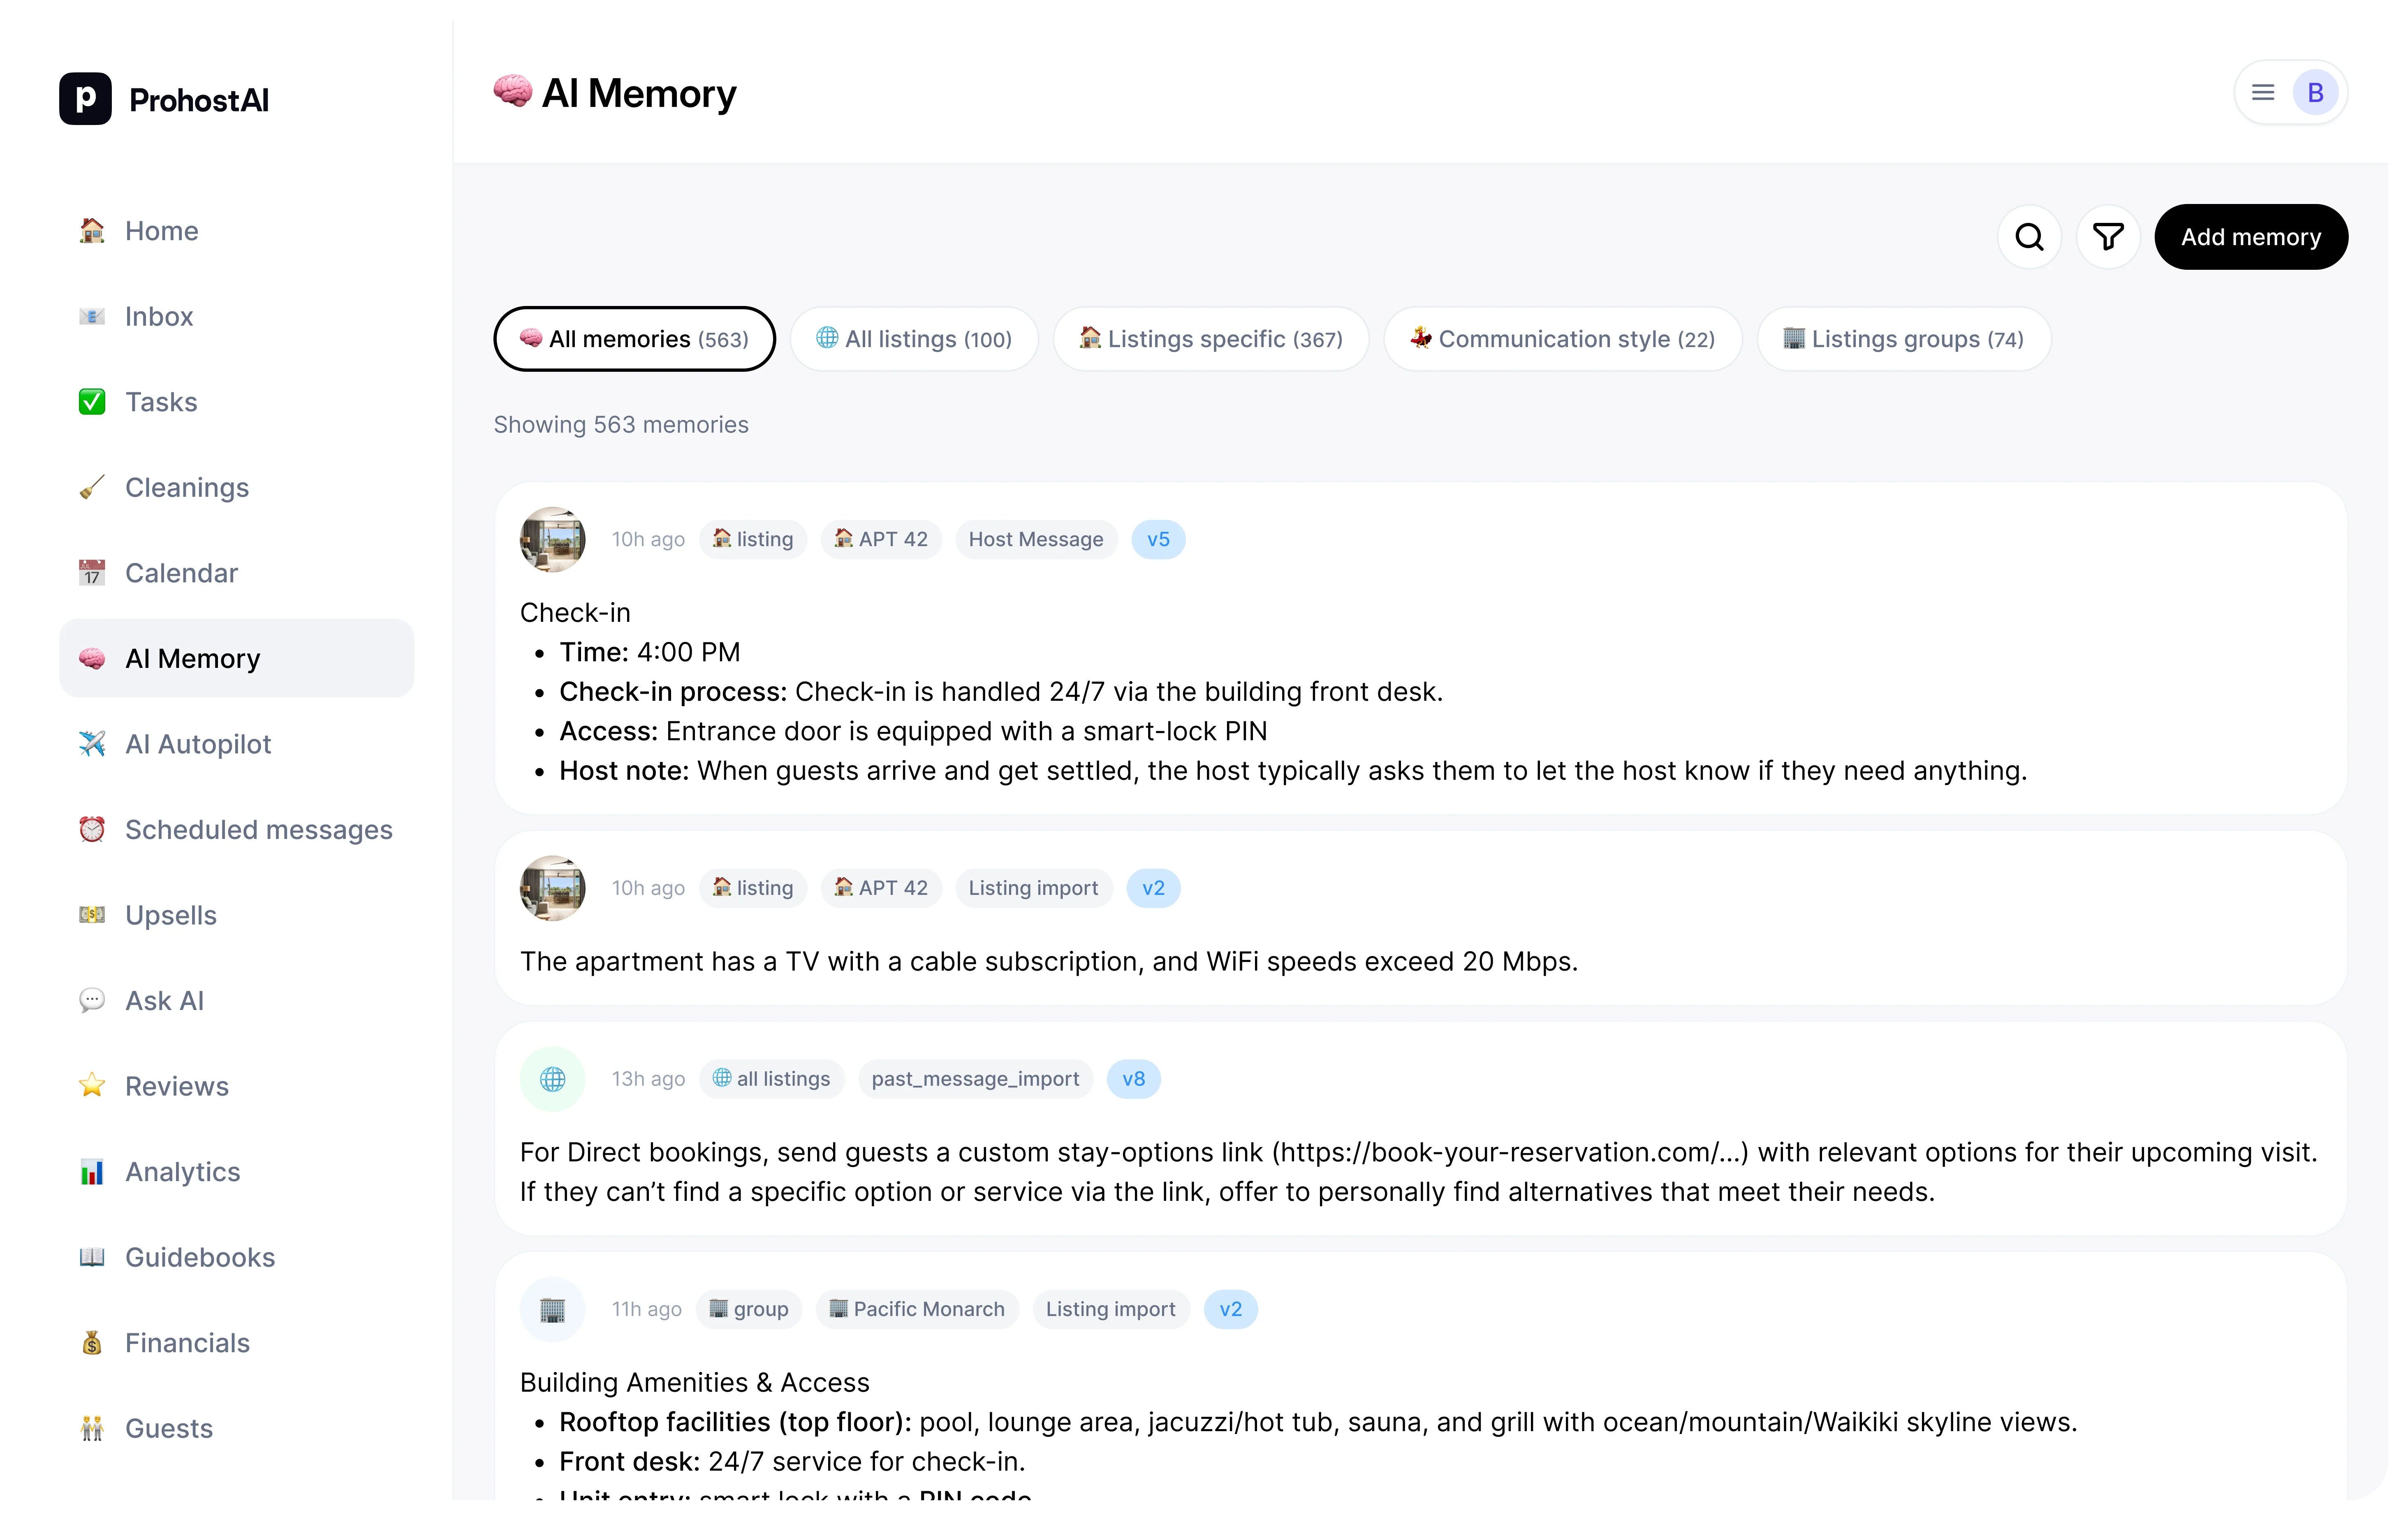Select the All memories filter tab

(634, 339)
